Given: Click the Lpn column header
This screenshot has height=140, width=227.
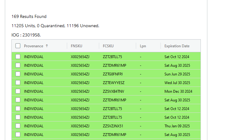Looking at the screenshot, I should (143, 46).
